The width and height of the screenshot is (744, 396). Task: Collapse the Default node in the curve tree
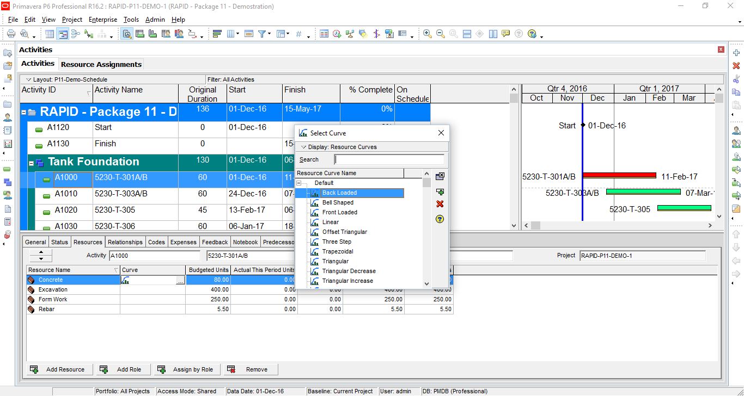300,183
